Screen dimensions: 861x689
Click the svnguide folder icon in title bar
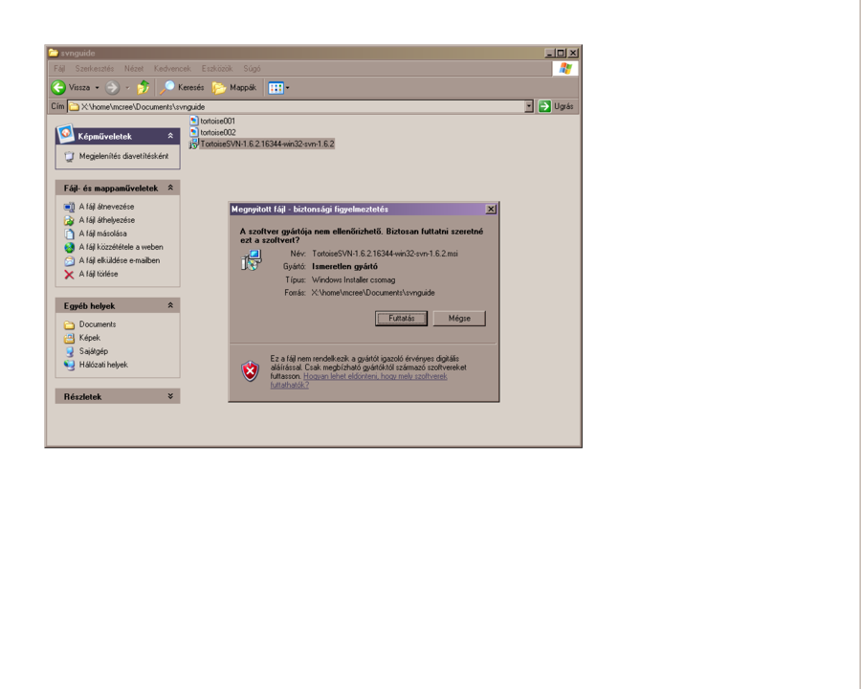(x=54, y=53)
